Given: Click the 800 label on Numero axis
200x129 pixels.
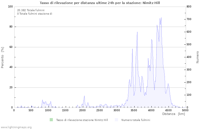Looking at the screenshot, I should [189, 7].
